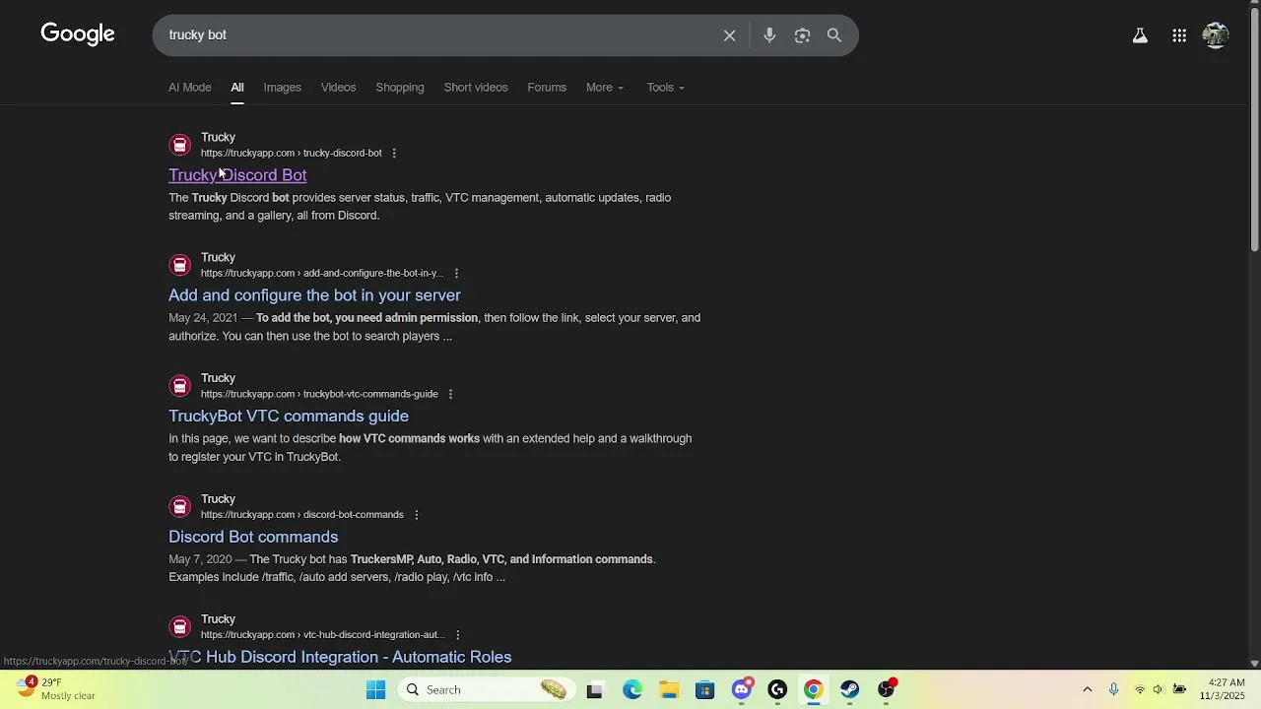Switch to Chrome in taskbar

(x=813, y=689)
